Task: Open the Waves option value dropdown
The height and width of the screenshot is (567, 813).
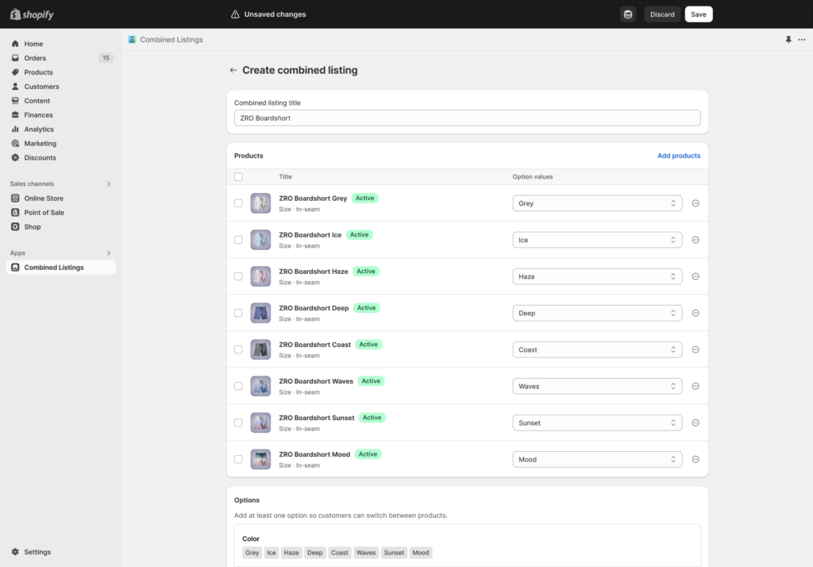Action: [x=597, y=386]
